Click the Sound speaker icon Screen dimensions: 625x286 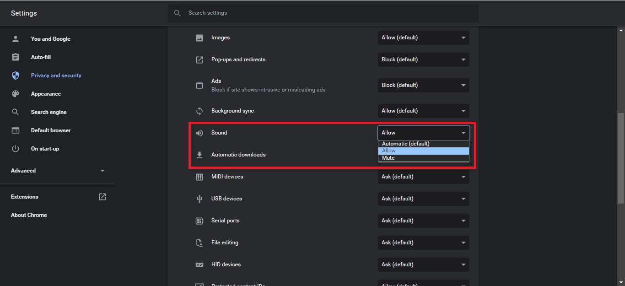coord(199,133)
